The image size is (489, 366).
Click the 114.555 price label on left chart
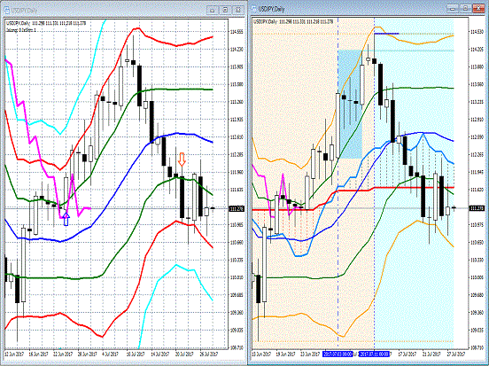(x=237, y=32)
